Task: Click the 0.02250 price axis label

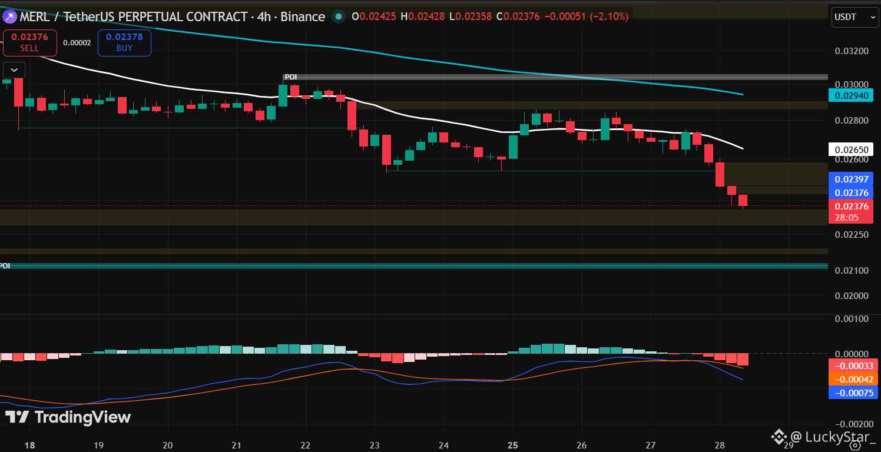Action: 852,234
